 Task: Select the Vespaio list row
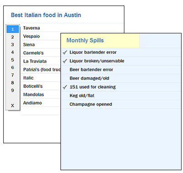click(41, 36)
